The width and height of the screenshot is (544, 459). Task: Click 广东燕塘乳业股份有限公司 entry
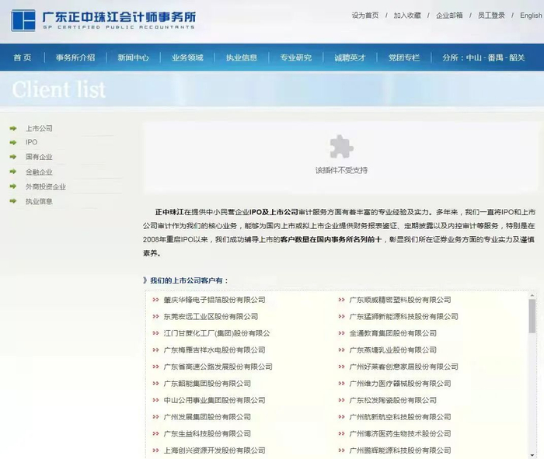(392, 349)
